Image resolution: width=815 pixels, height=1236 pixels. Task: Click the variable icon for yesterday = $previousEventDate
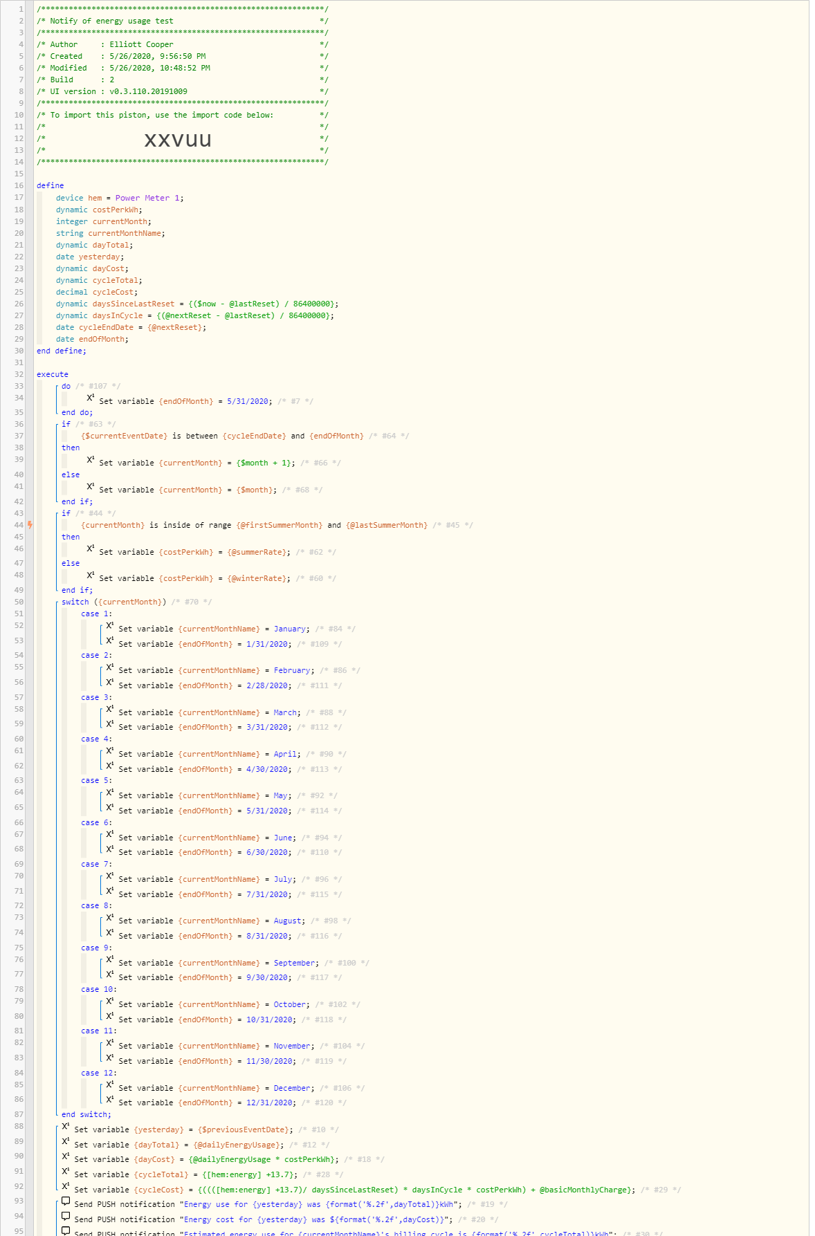[66, 1126]
